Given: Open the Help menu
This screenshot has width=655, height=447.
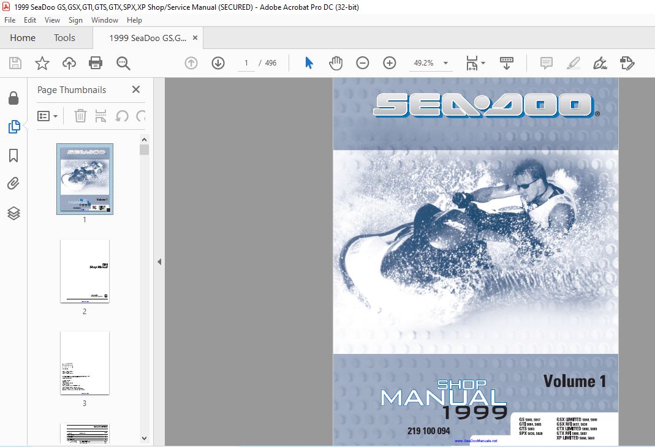Looking at the screenshot, I should pyautogui.click(x=134, y=20).
